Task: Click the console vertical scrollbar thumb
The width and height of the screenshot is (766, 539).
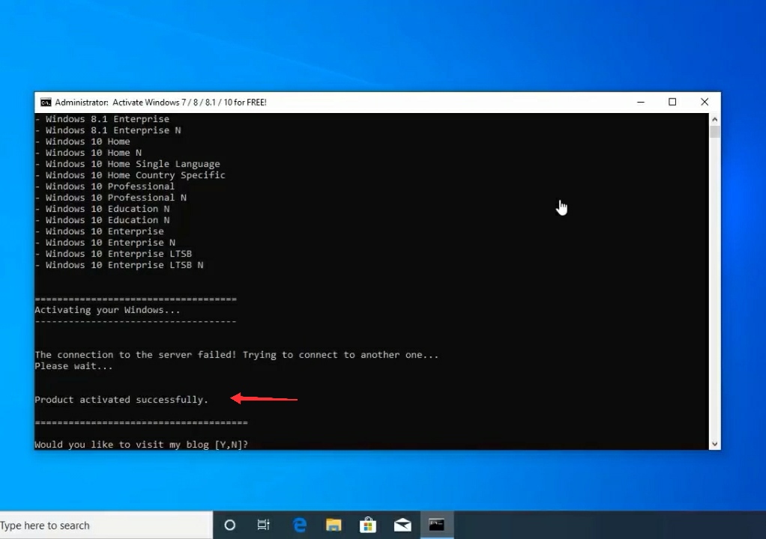Action: (715, 132)
